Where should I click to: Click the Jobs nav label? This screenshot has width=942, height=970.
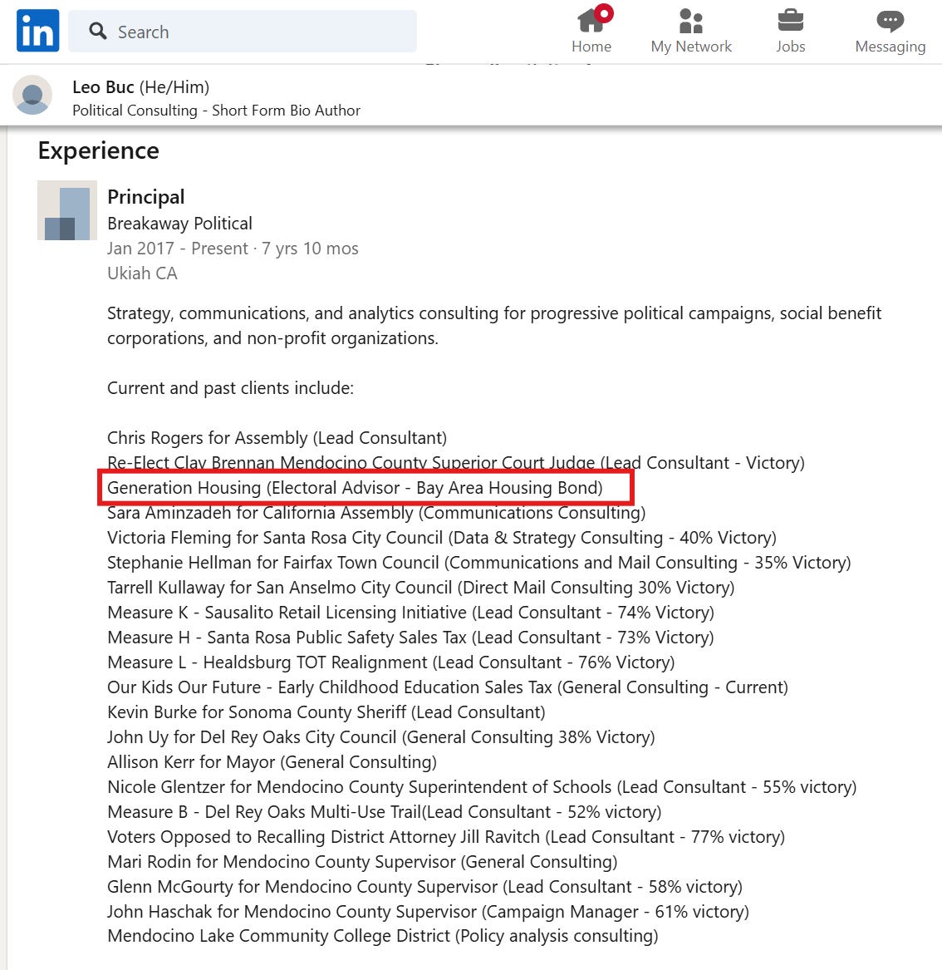click(791, 47)
